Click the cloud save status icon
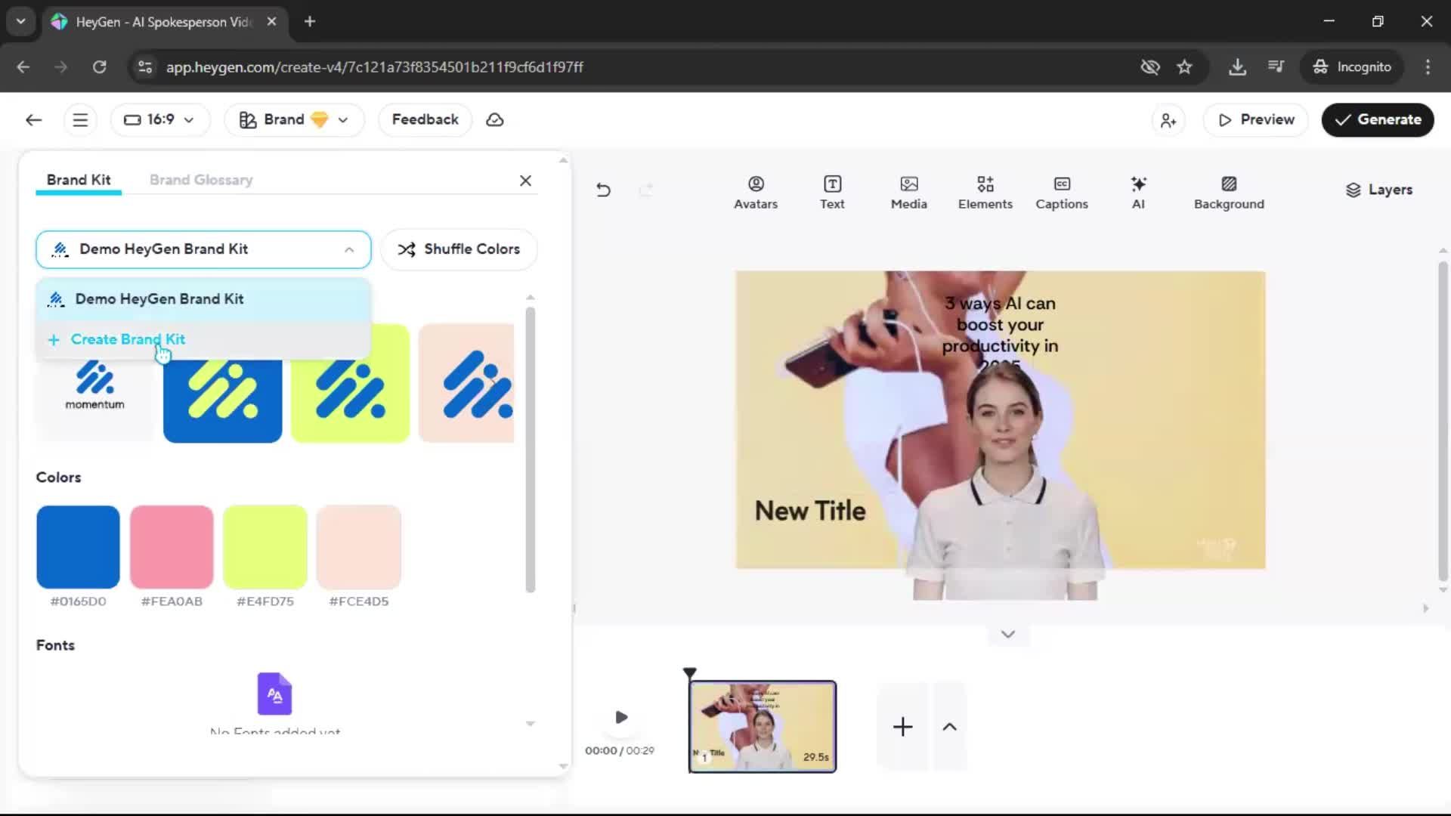Viewport: 1451px width, 816px height. 495,120
